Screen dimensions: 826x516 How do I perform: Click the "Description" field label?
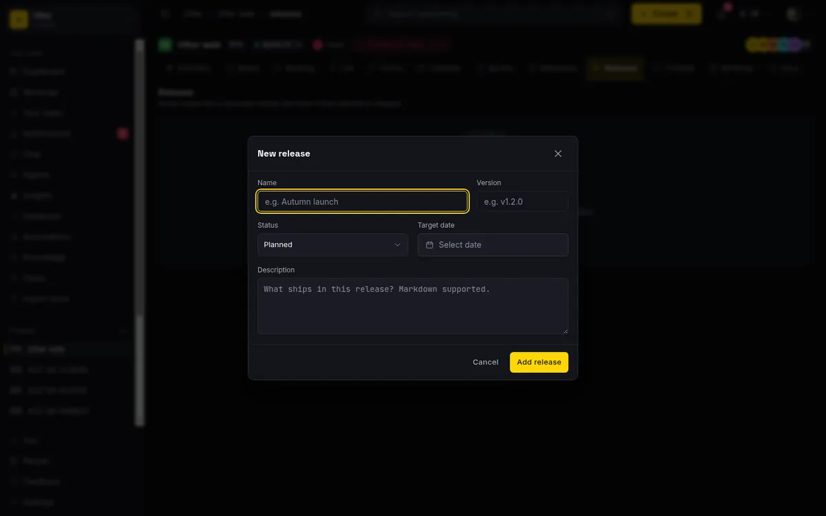tap(276, 270)
